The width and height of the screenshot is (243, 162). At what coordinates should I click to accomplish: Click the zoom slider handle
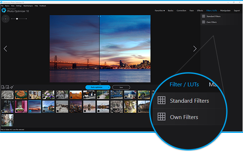tap(17, 19)
